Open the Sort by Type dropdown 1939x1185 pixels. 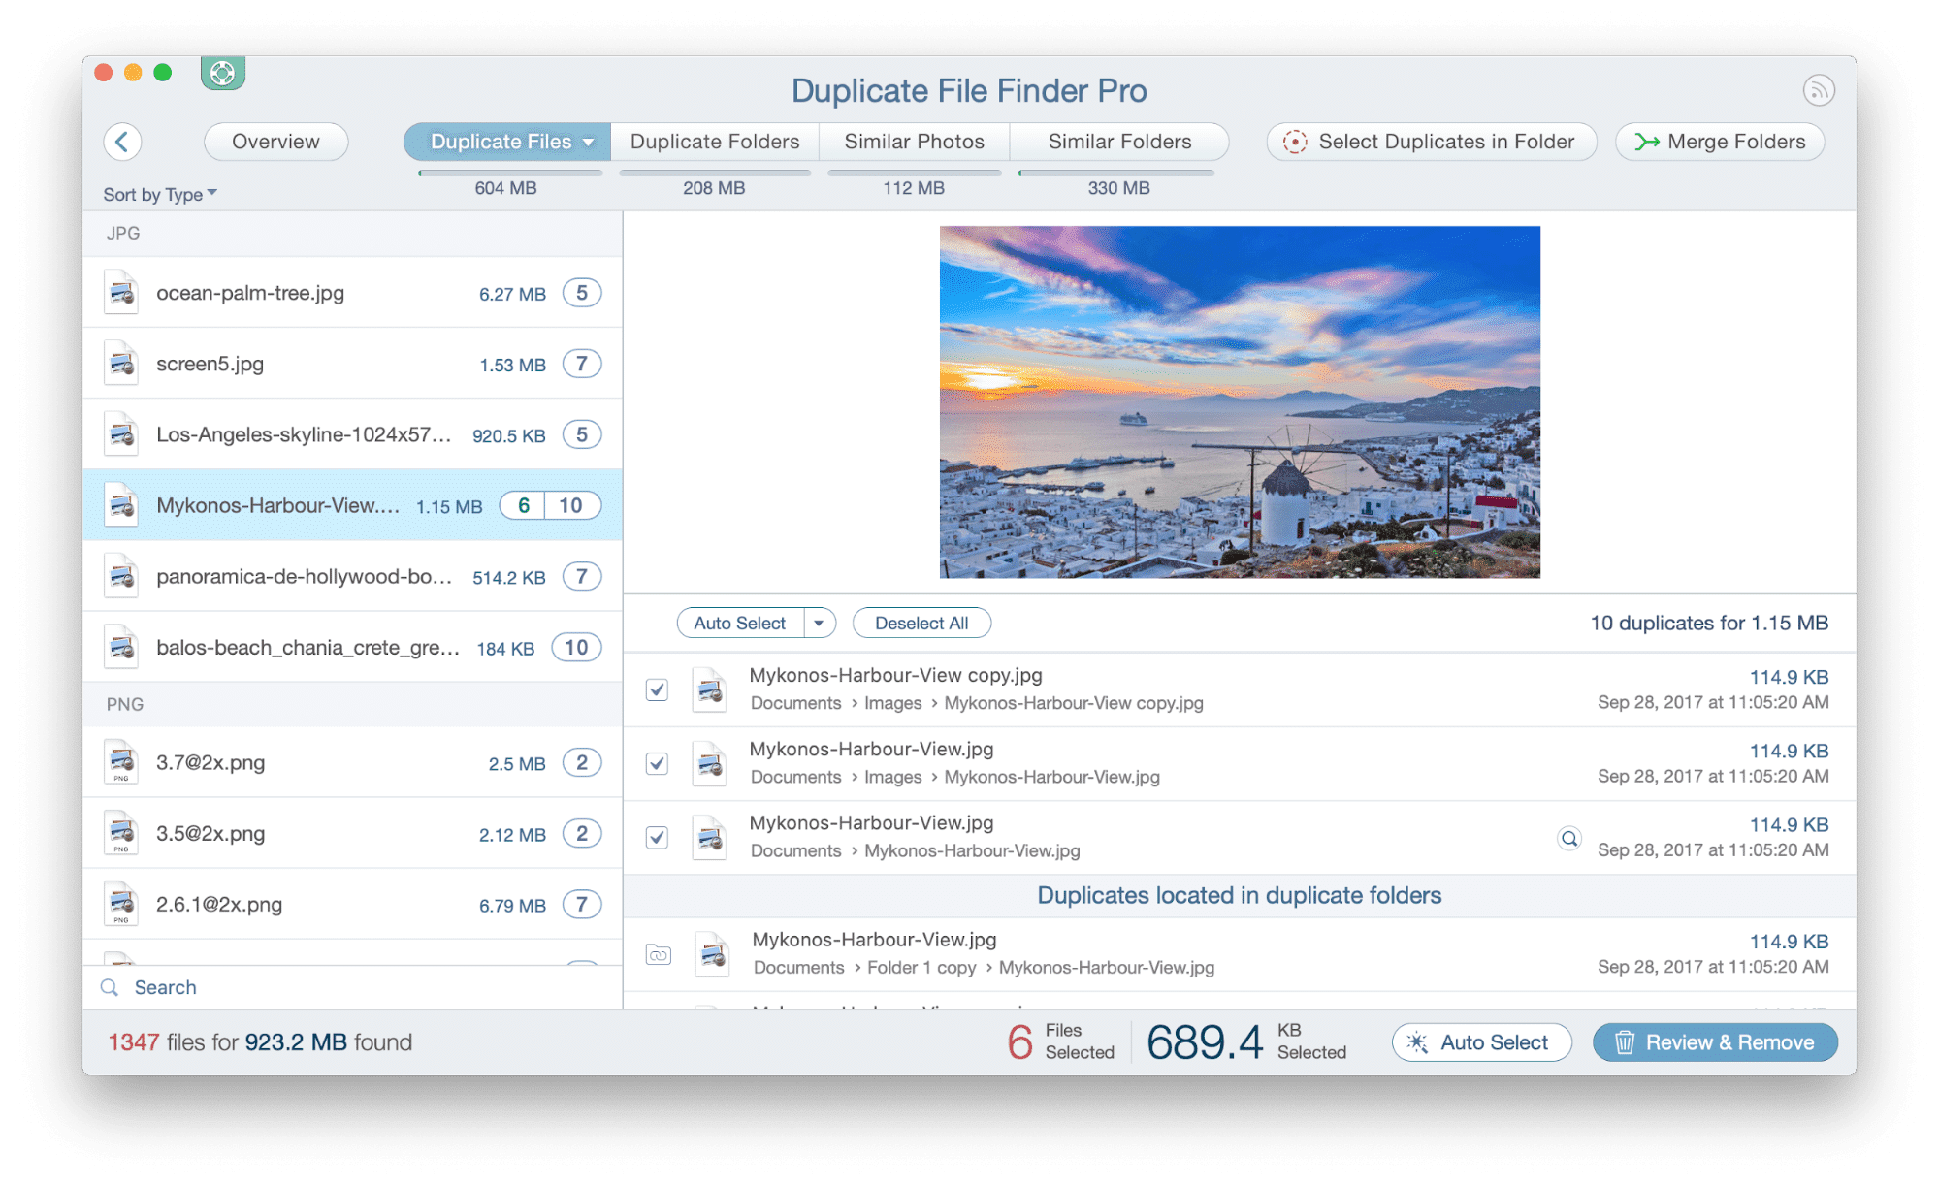pyautogui.click(x=159, y=194)
